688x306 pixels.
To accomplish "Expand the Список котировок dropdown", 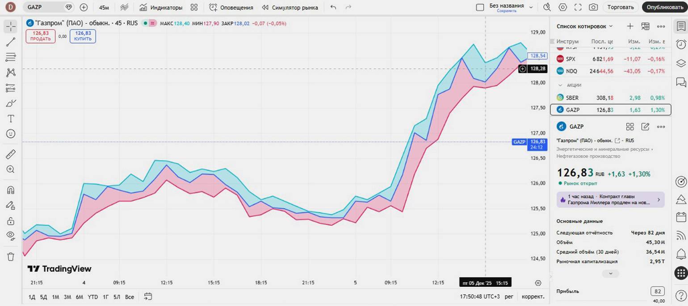I will (x=585, y=26).
